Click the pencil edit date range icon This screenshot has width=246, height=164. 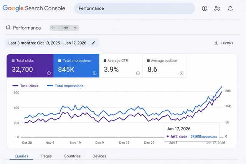click(x=93, y=43)
